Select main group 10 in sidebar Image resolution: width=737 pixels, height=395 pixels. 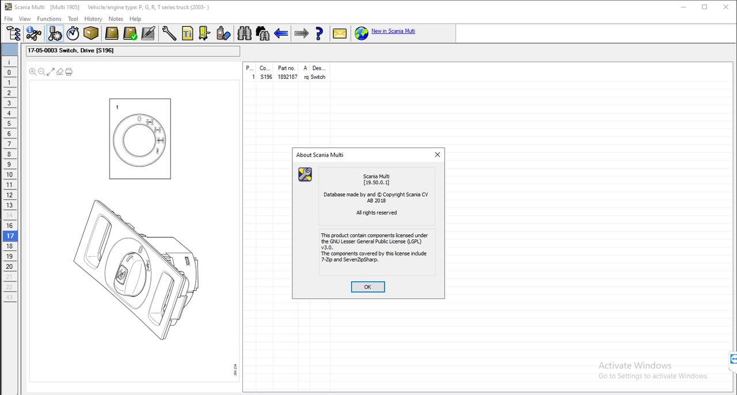9,174
